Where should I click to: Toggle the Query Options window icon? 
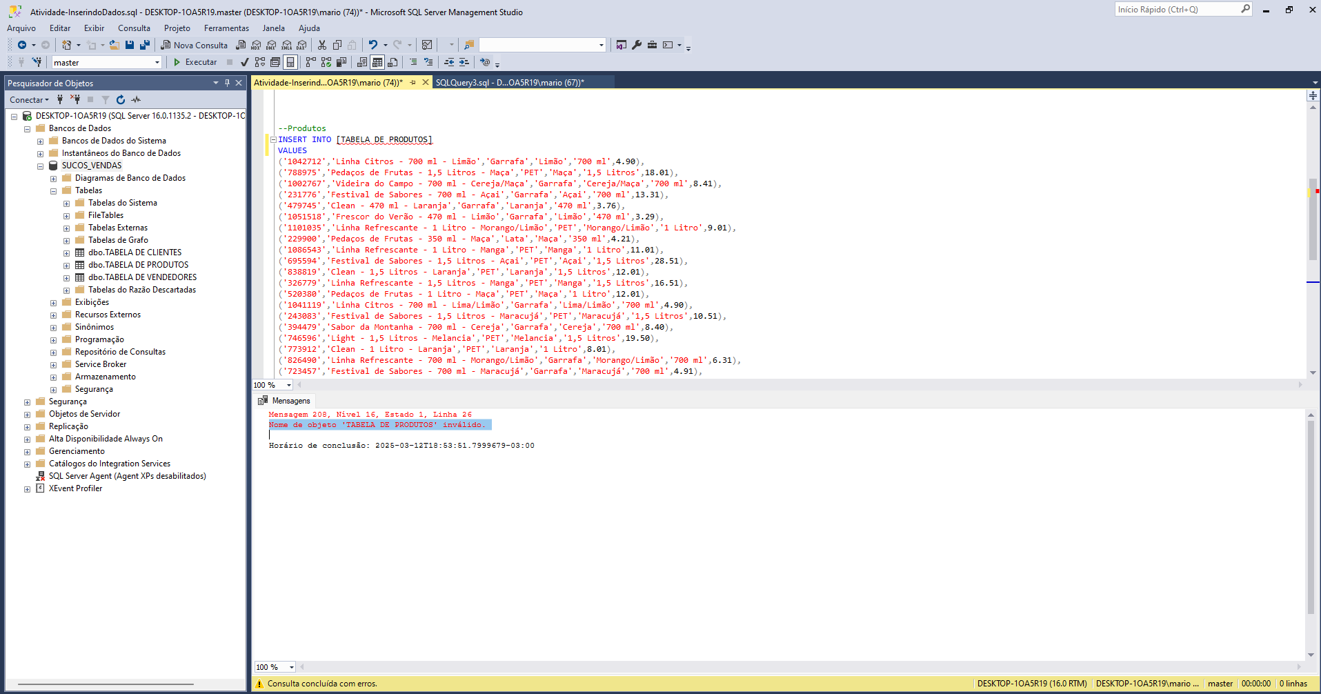[275, 62]
